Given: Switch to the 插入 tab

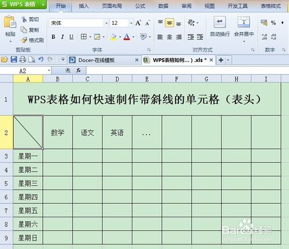Looking at the screenshot, I should (x=84, y=6).
